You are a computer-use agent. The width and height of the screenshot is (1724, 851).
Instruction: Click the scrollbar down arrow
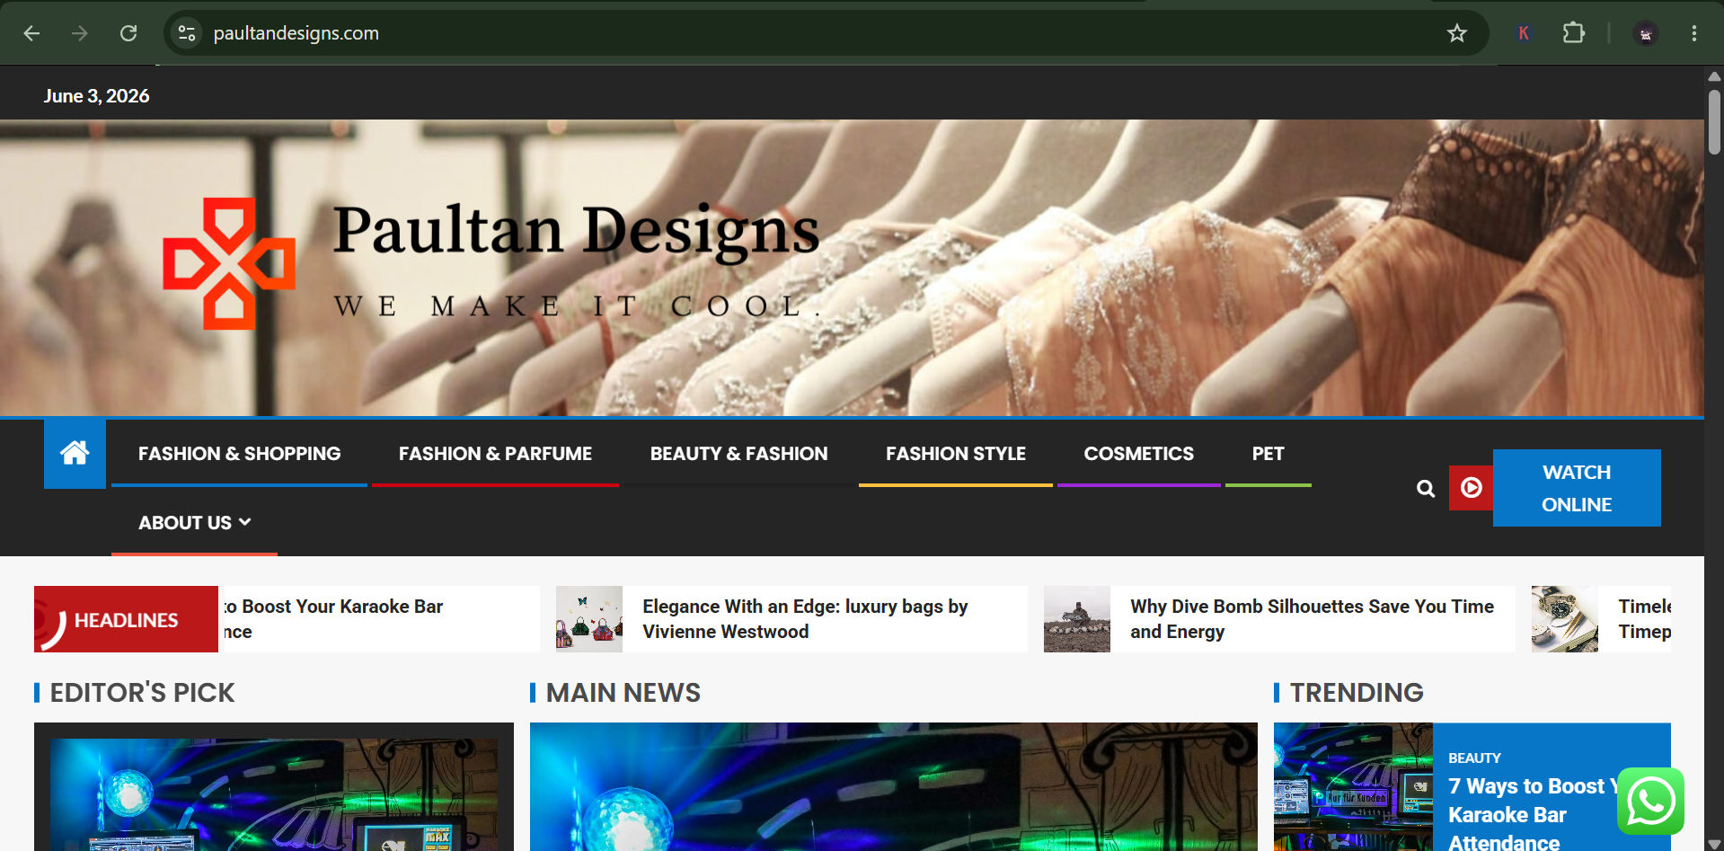pyautogui.click(x=1714, y=843)
